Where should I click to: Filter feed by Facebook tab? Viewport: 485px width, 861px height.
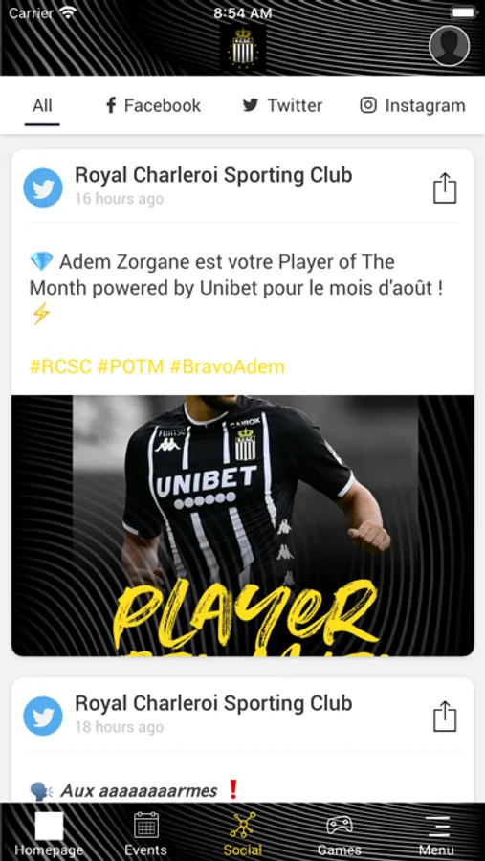point(153,105)
